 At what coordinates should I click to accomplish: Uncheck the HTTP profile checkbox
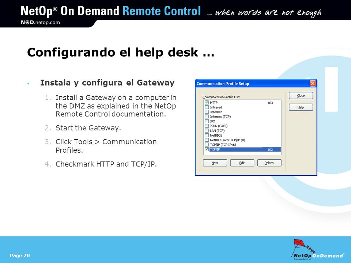pos(207,102)
